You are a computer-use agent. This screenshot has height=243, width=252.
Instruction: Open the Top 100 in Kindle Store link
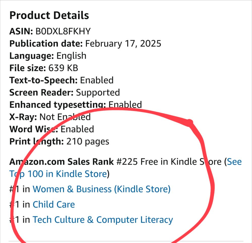point(58,174)
